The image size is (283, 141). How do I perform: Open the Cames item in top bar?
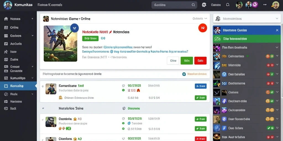[216, 5]
